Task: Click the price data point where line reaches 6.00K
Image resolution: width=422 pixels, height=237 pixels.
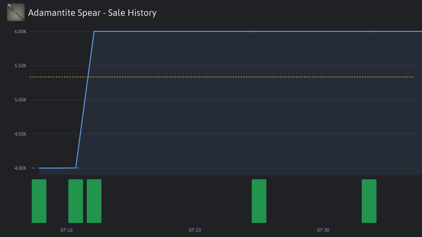Action: pos(94,32)
